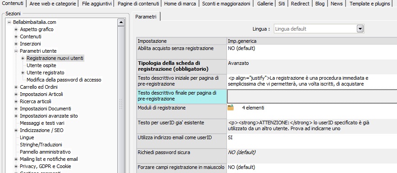Expand Ricerca articoli node
The image size is (397, 173).
click(16, 101)
